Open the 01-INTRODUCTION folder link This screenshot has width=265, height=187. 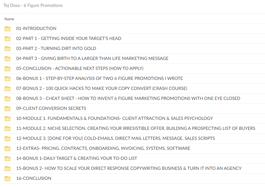click(36, 28)
